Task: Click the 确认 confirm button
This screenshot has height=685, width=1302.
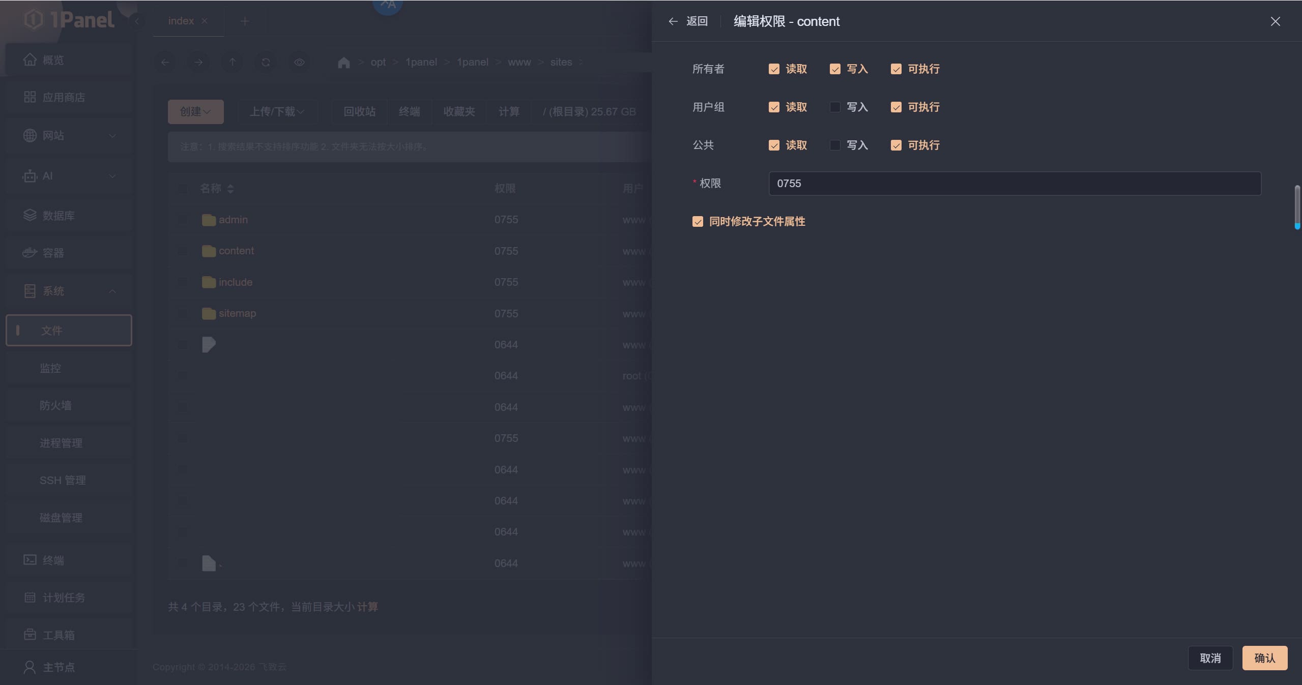Action: [1264, 658]
